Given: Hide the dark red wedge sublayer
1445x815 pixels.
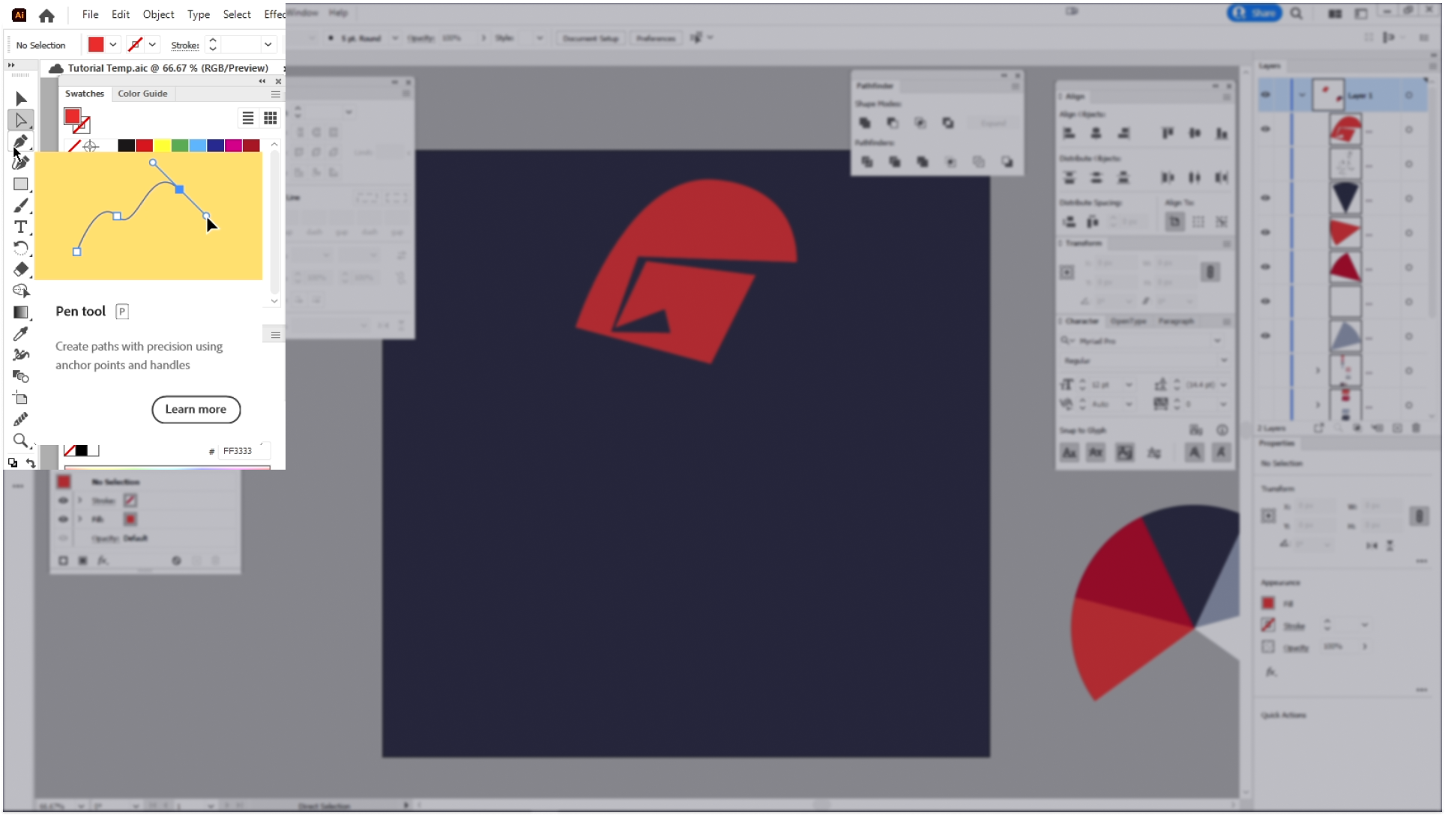Looking at the screenshot, I should [1266, 267].
